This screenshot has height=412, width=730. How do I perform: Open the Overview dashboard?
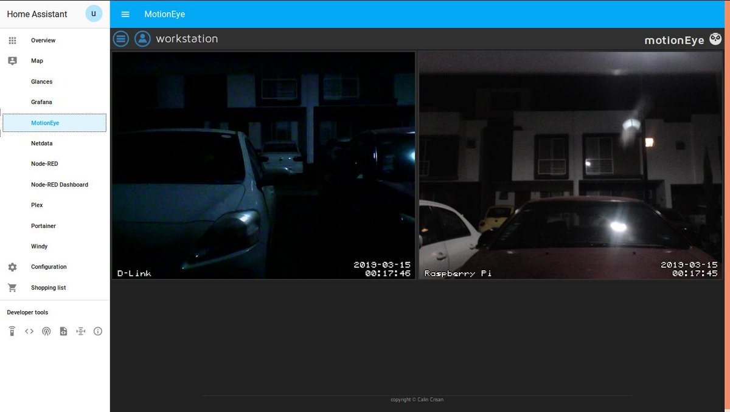click(x=55, y=40)
